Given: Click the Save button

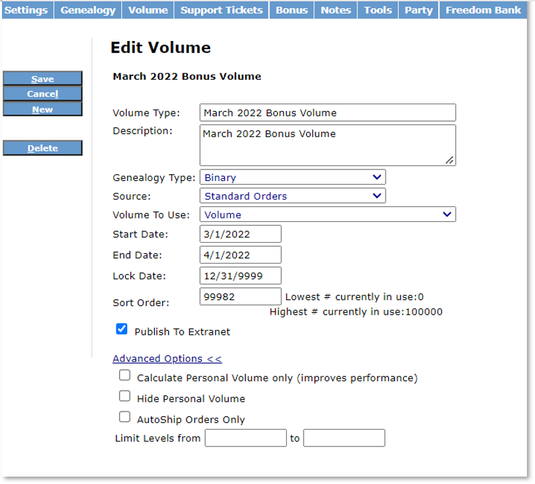Looking at the screenshot, I should (x=42, y=79).
